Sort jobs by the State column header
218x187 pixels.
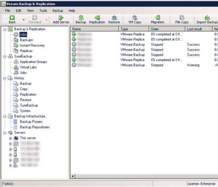coord(167,29)
